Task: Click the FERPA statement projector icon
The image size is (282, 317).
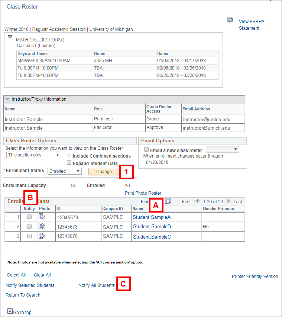Action: pyautogui.click(x=230, y=20)
